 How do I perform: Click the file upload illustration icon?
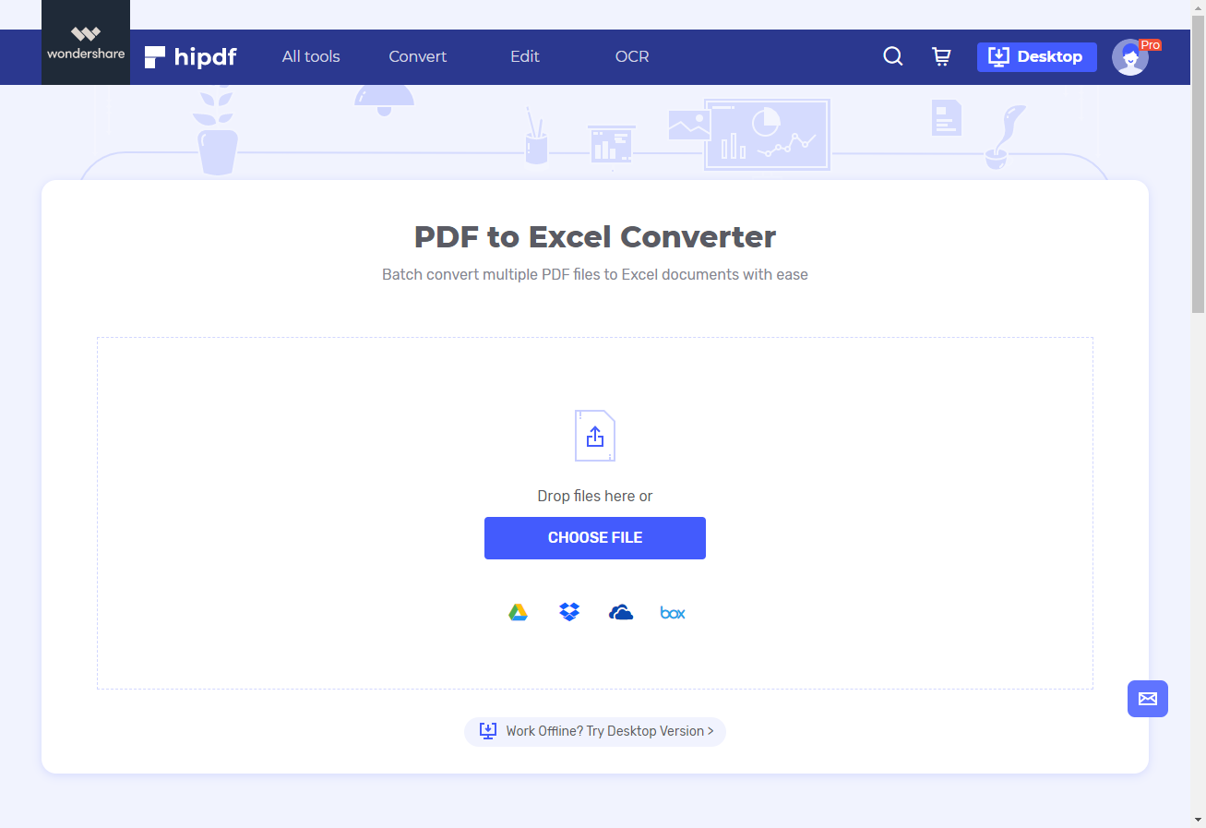tap(595, 435)
